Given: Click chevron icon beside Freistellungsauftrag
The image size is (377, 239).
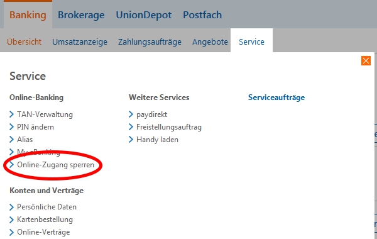Looking at the screenshot, I should click(131, 127).
